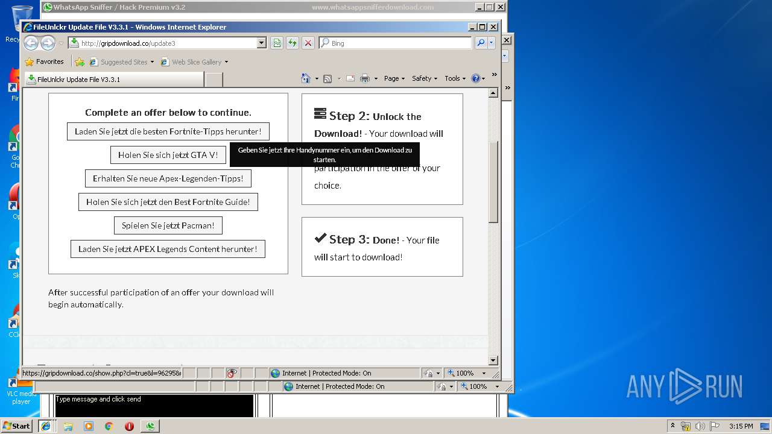The image size is (772, 434).
Task: Click the page scrollbar up arrow
Action: [493, 93]
